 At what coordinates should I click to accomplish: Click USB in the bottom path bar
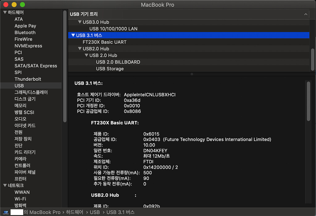coord(95,212)
